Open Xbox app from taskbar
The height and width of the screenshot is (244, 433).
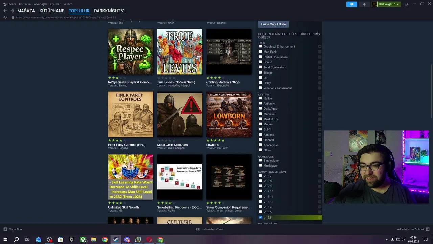[x=83, y=240]
